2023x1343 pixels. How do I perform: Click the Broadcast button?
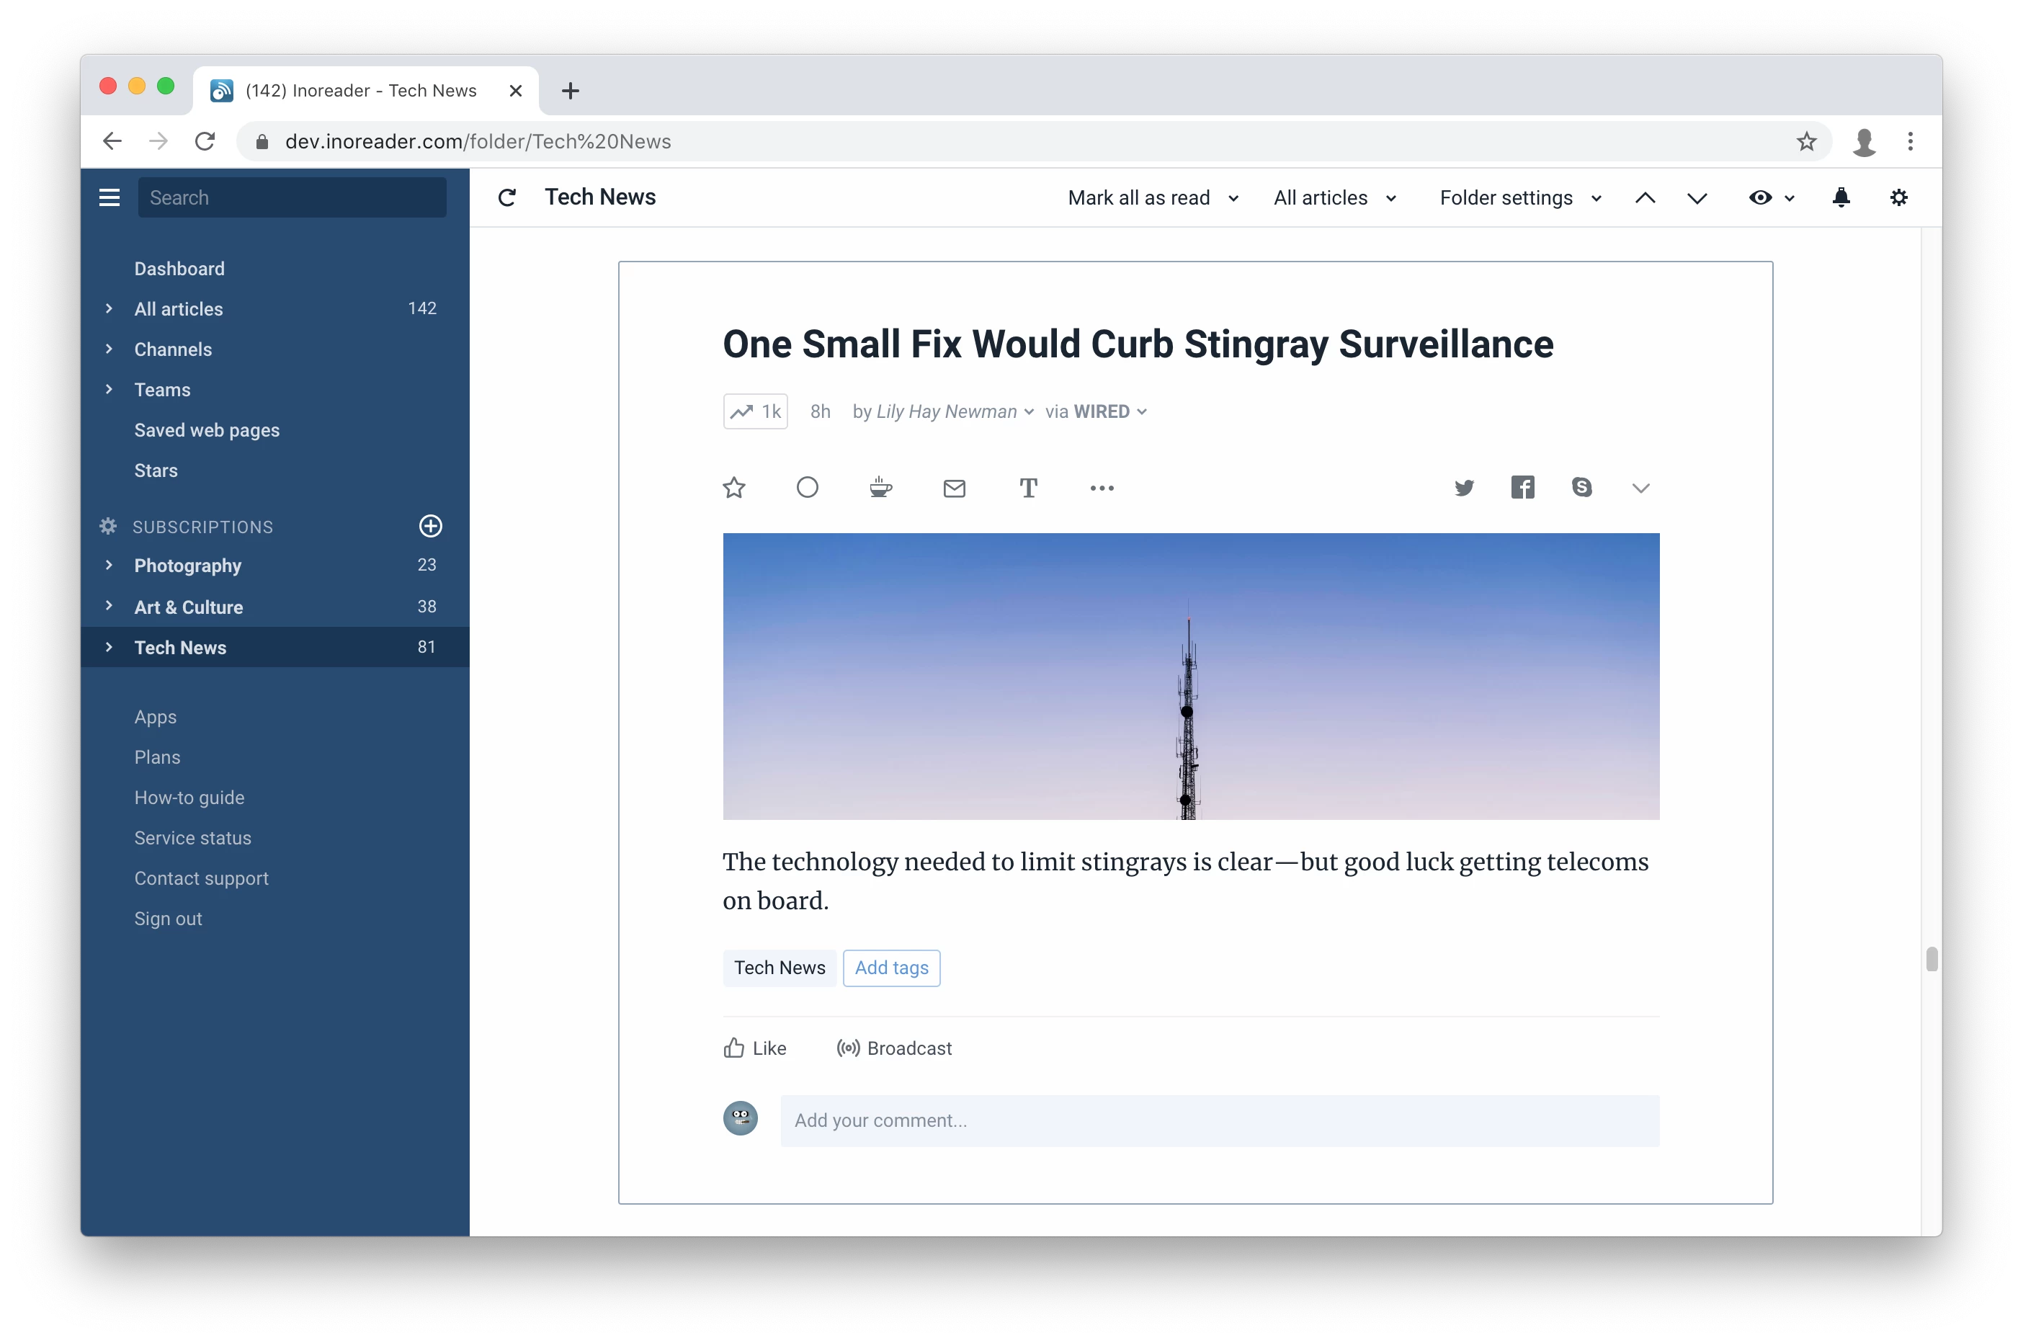[x=894, y=1048]
